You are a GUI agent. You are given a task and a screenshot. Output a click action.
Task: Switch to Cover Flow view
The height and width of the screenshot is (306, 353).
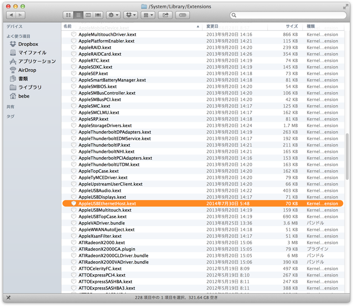pos(98,15)
